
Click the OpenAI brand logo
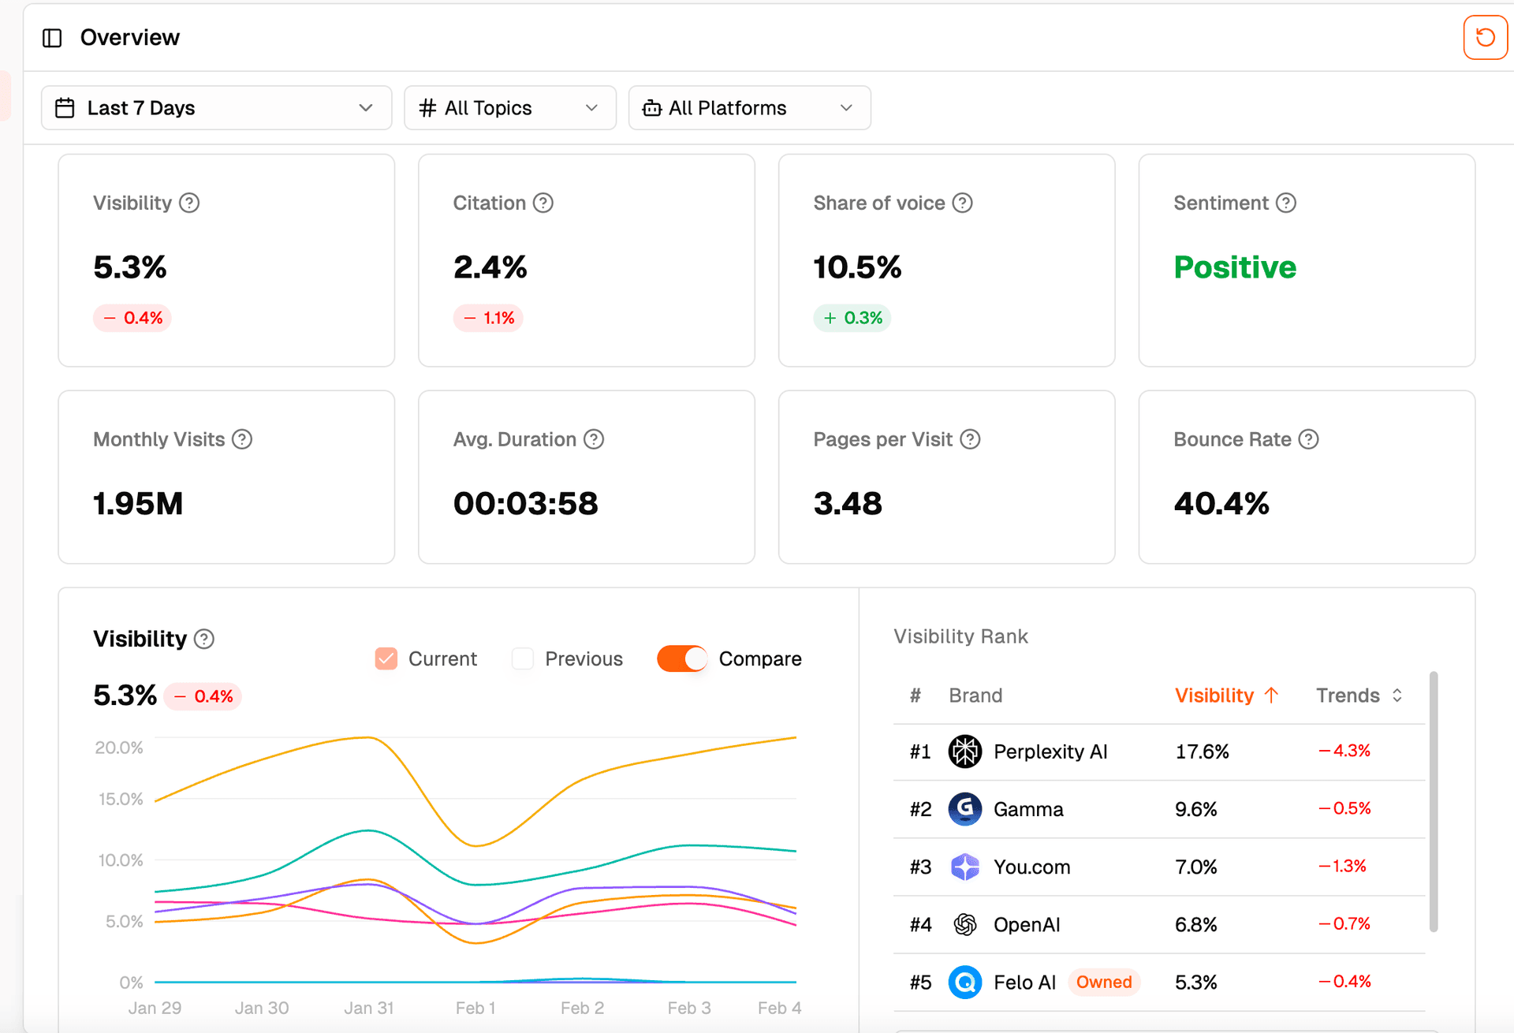[964, 924]
